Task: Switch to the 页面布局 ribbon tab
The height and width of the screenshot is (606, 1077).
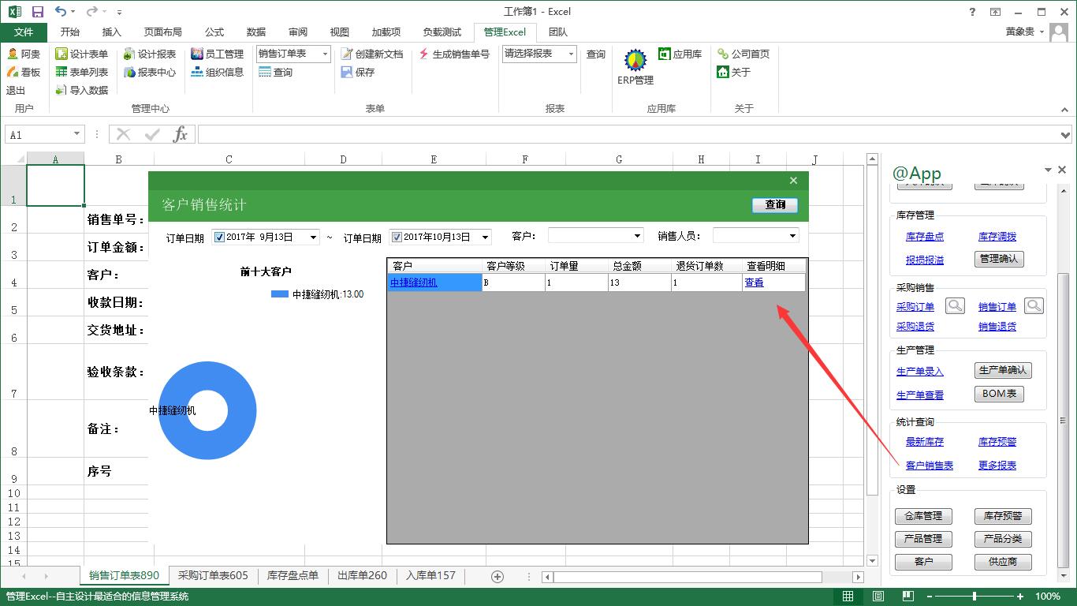Action: [162, 32]
